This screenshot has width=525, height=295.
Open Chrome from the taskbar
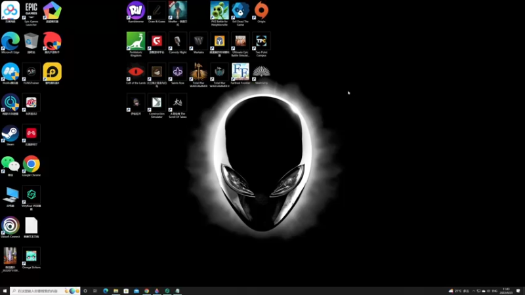146,291
